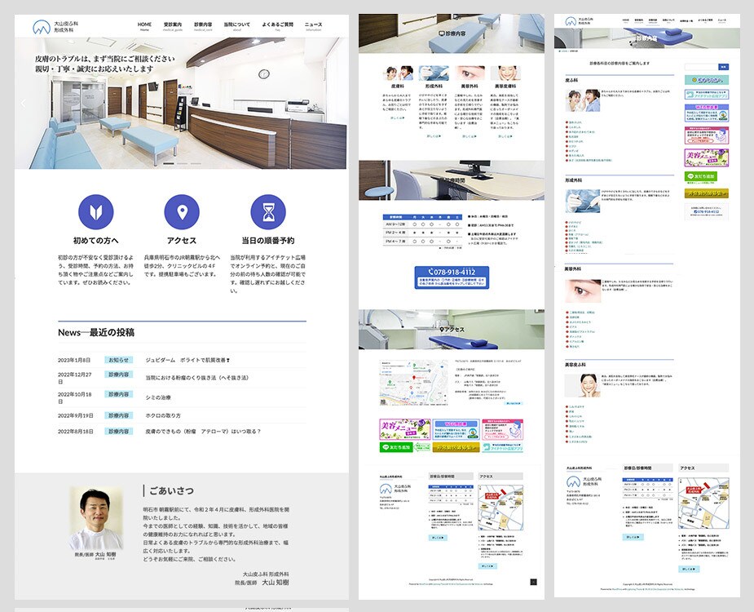Click the pink check banner in the right sidebar
This screenshot has width=754, height=612.
[x=707, y=135]
